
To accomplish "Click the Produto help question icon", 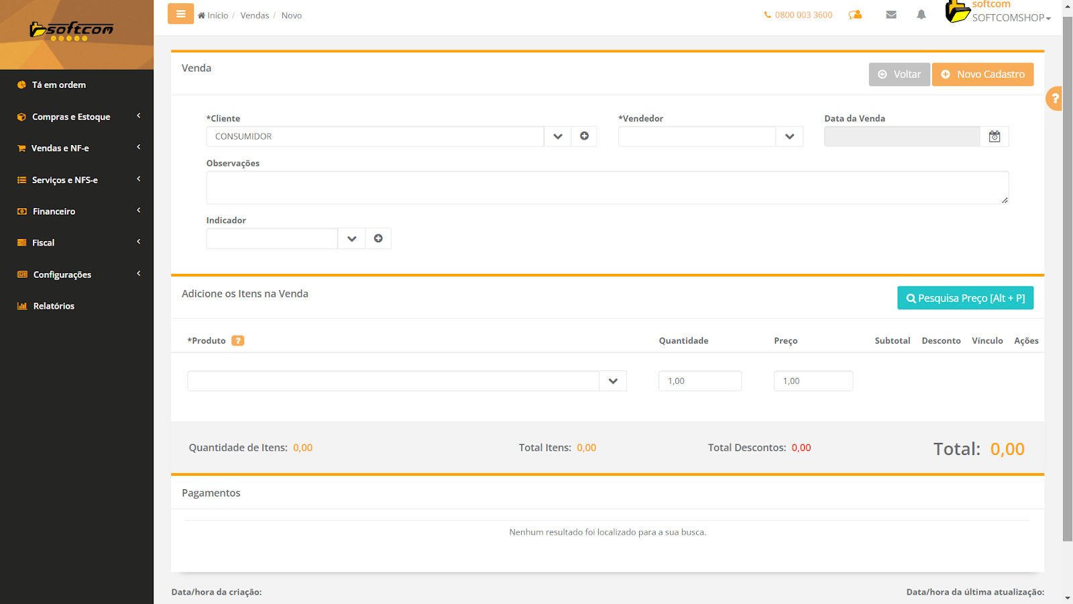I will (x=237, y=341).
